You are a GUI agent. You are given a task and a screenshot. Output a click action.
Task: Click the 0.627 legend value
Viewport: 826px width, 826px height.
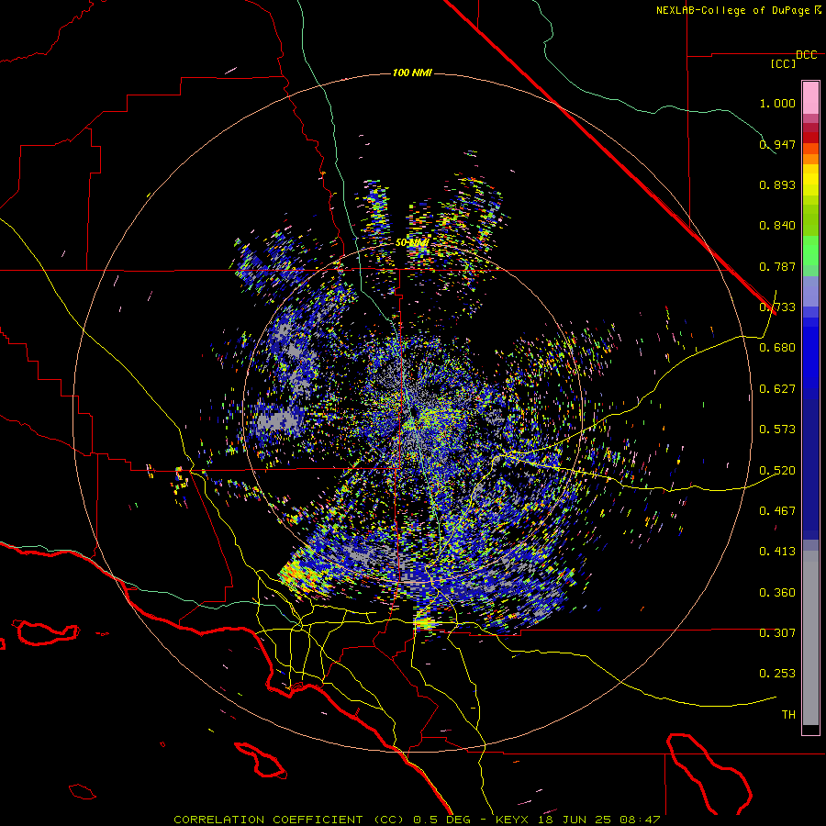pos(777,389)
